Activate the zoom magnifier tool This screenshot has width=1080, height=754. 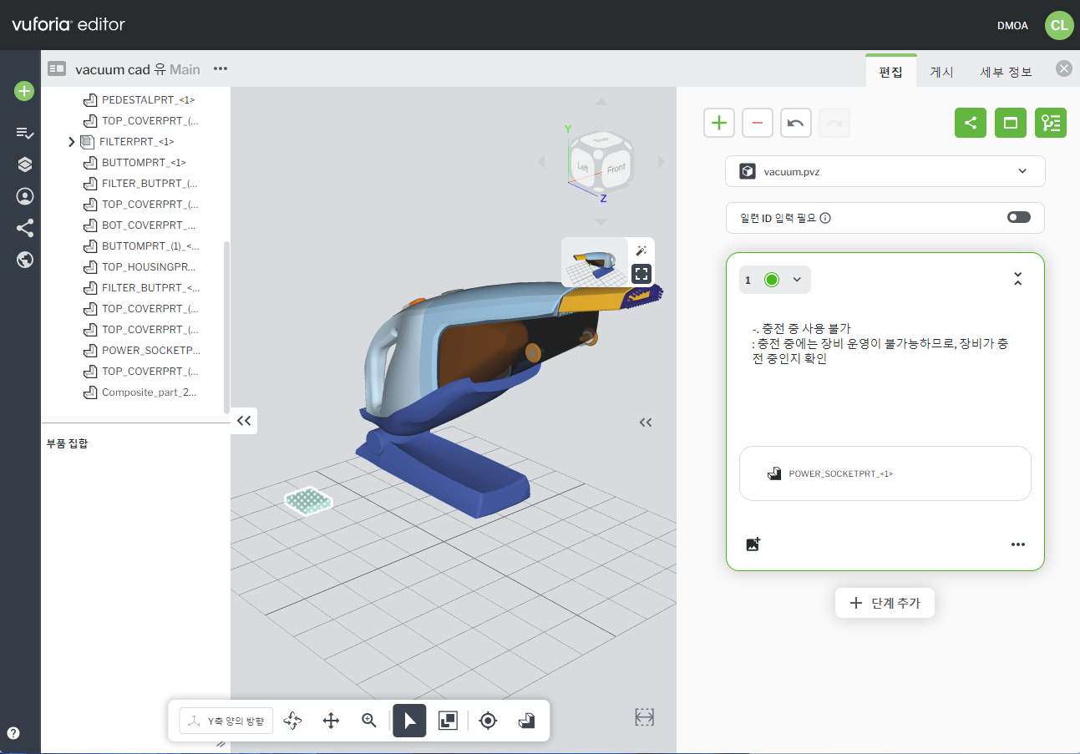pyautogui.click(x=369, y=721)
